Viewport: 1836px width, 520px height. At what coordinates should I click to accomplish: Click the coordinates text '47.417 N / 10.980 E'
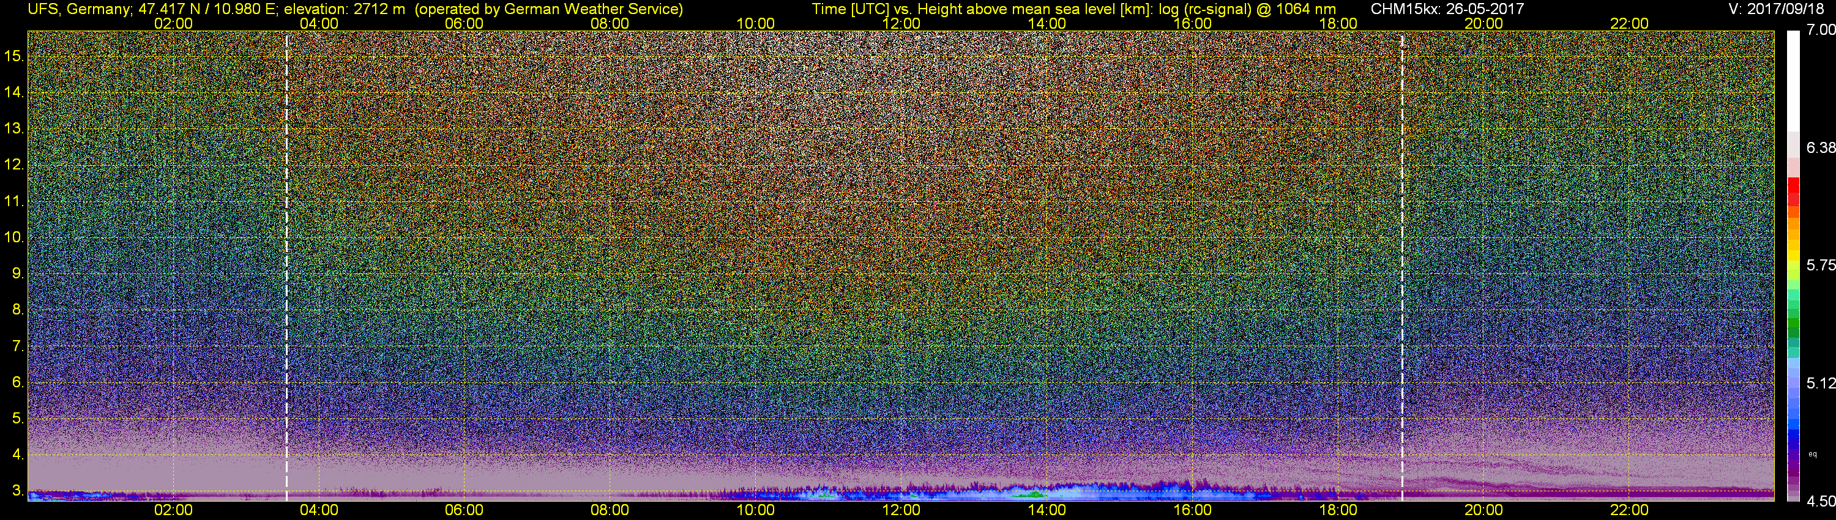pos(207,9)
